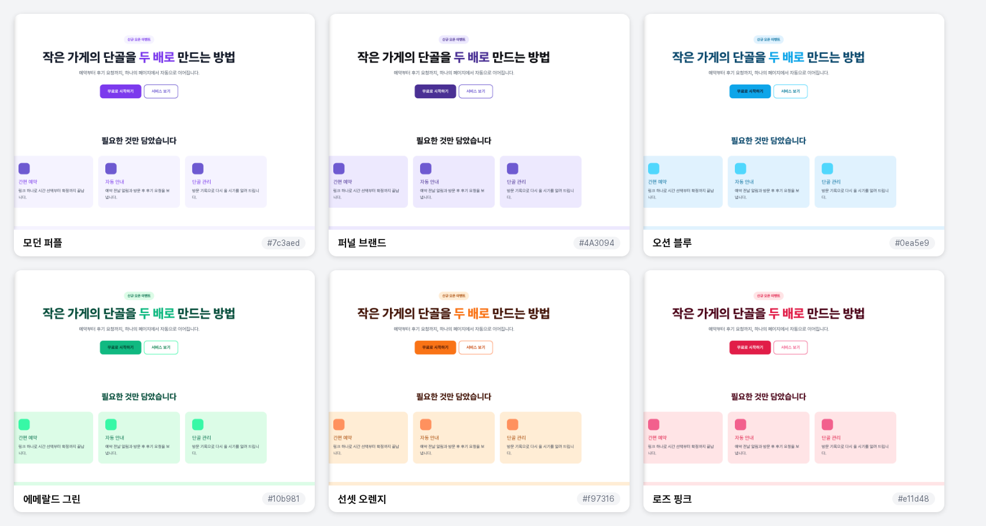986x526 pixels.
Task: Click the #e11d48 color code chip
Action: pos(913,499)
